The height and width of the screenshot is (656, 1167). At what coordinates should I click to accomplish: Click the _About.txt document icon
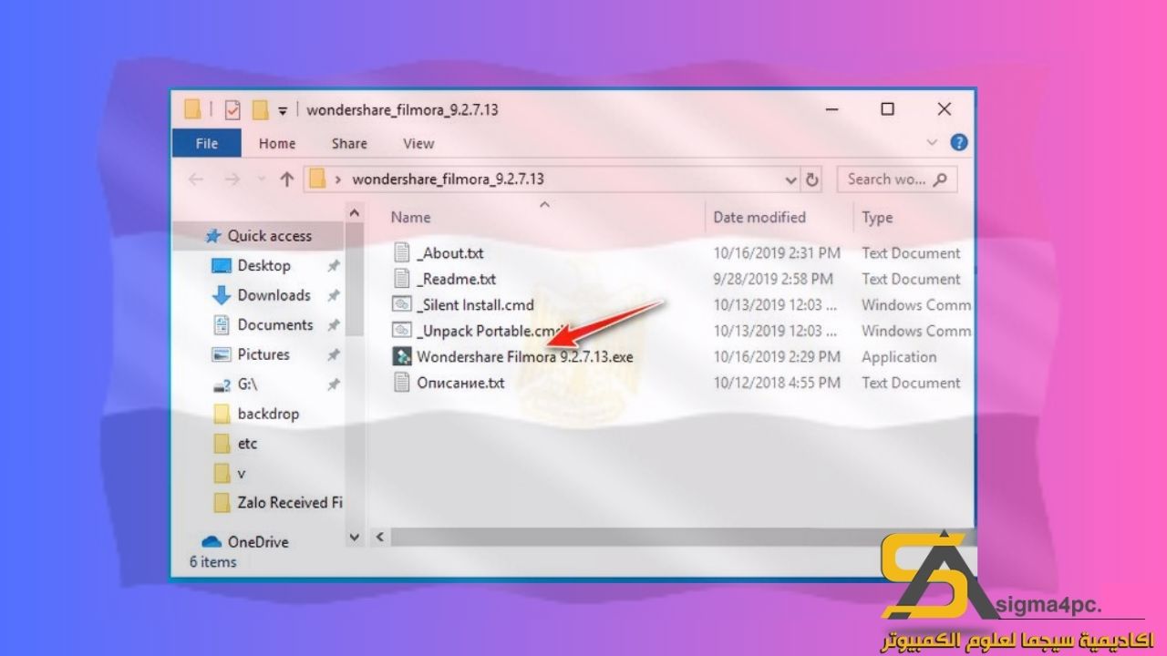(x=401, y=253)
